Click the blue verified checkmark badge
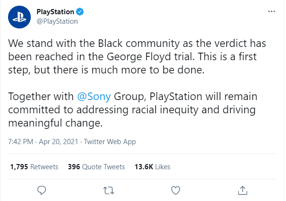The image size is (286, 201). (x=80, y=12)
